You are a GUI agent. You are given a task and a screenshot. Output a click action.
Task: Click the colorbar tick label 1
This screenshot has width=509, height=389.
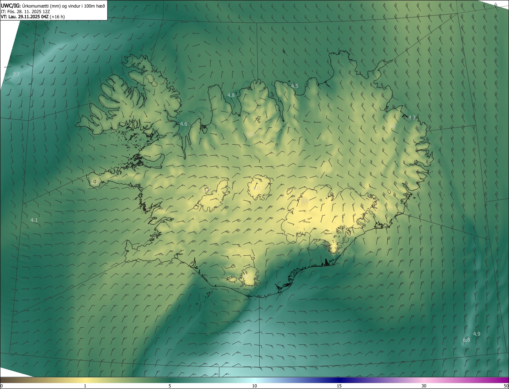coord(85,386)
